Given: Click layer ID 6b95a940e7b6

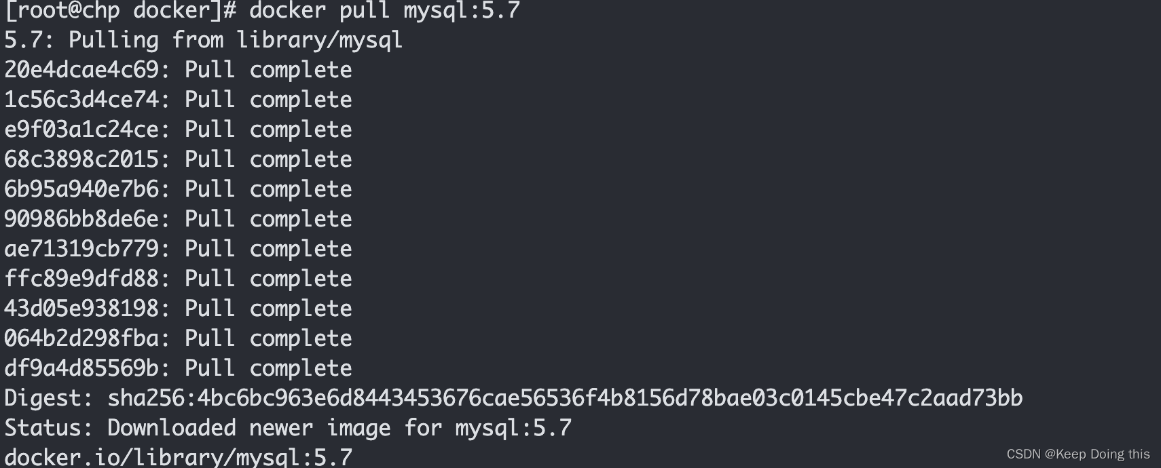Looking at the screenshot, I should tap(81, 189).
